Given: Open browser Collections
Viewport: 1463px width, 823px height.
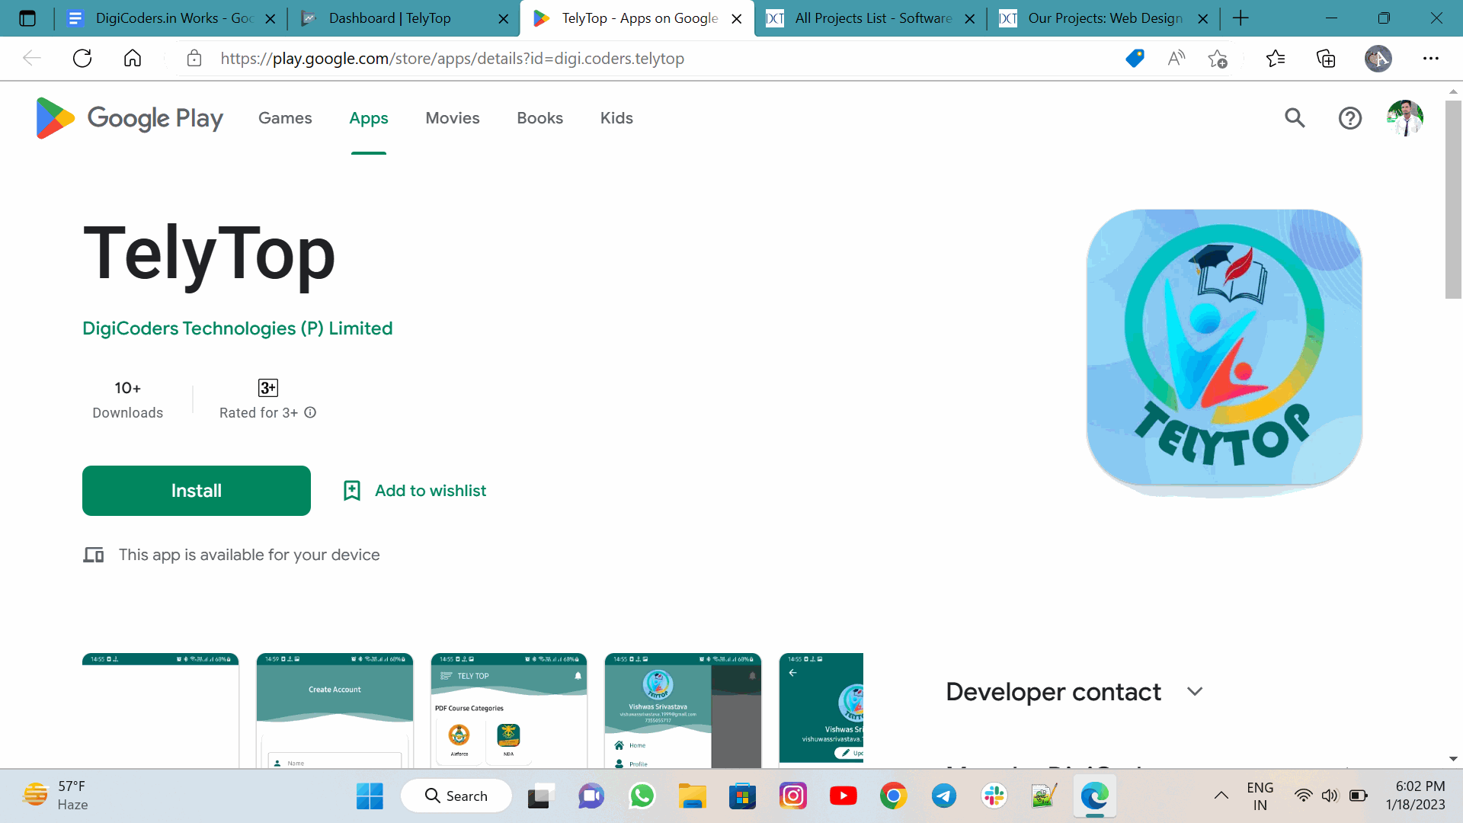Looking at the screenshot, I should click(1326, 59).
